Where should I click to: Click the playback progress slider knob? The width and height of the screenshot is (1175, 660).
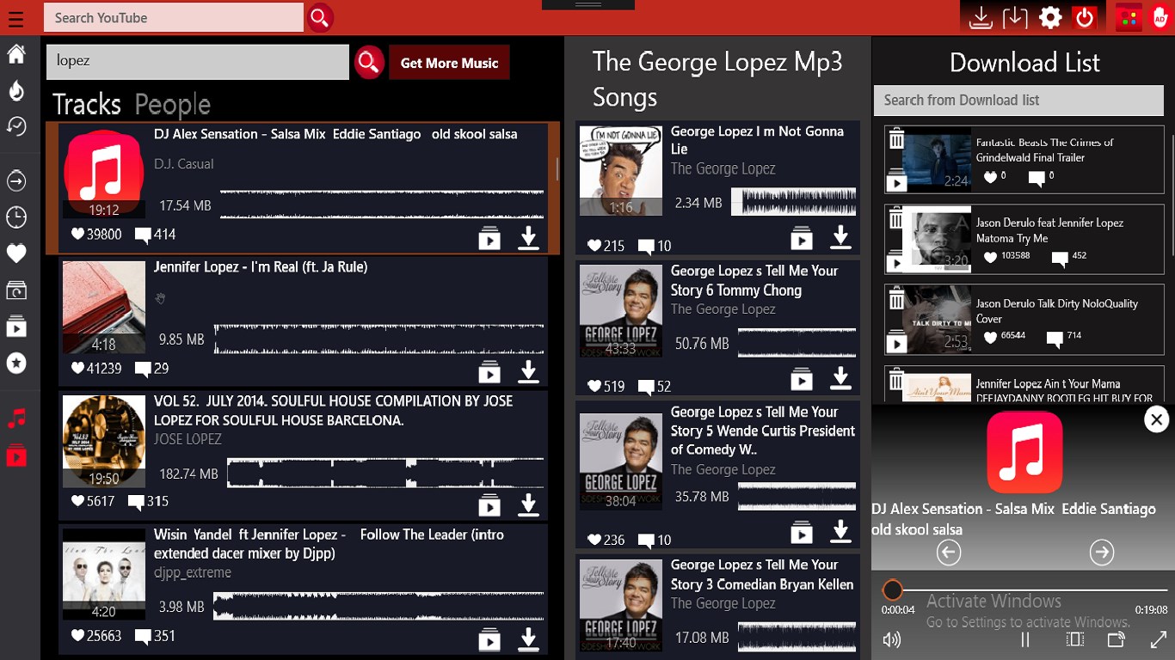tap(893, 590)
